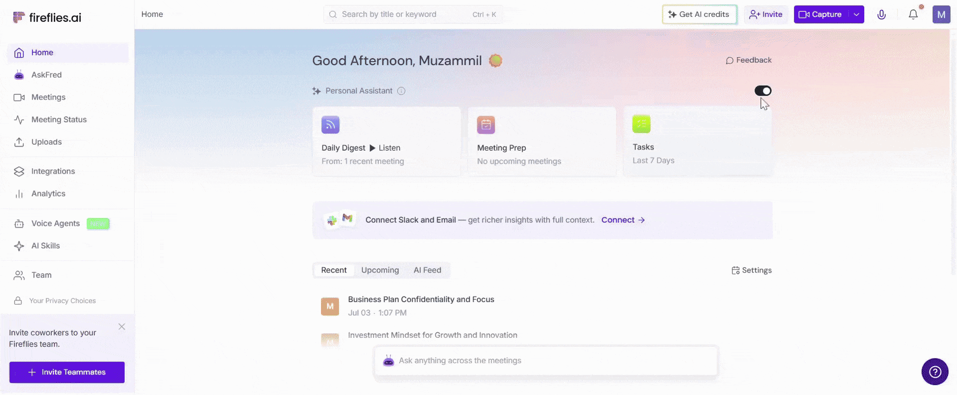Click the Meeting Prep calendar icon
957x395 pixels.
[486, 125]
